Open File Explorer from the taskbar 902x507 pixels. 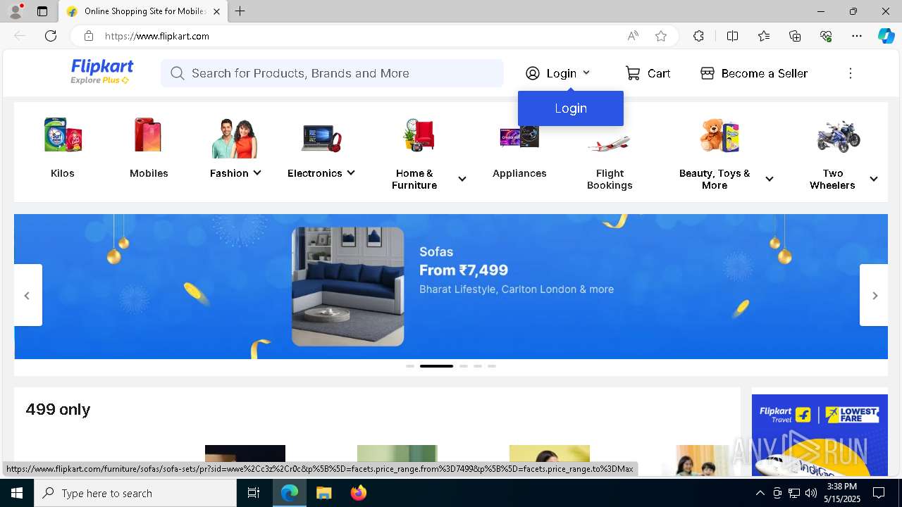point(323,493)
